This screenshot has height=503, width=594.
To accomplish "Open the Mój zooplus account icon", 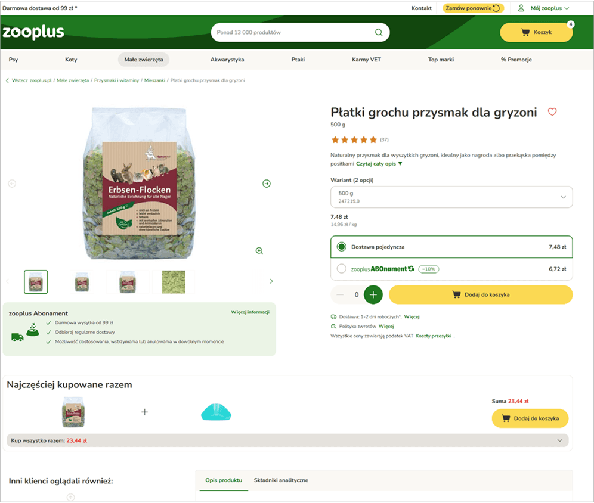I will [x=521, y=8].
